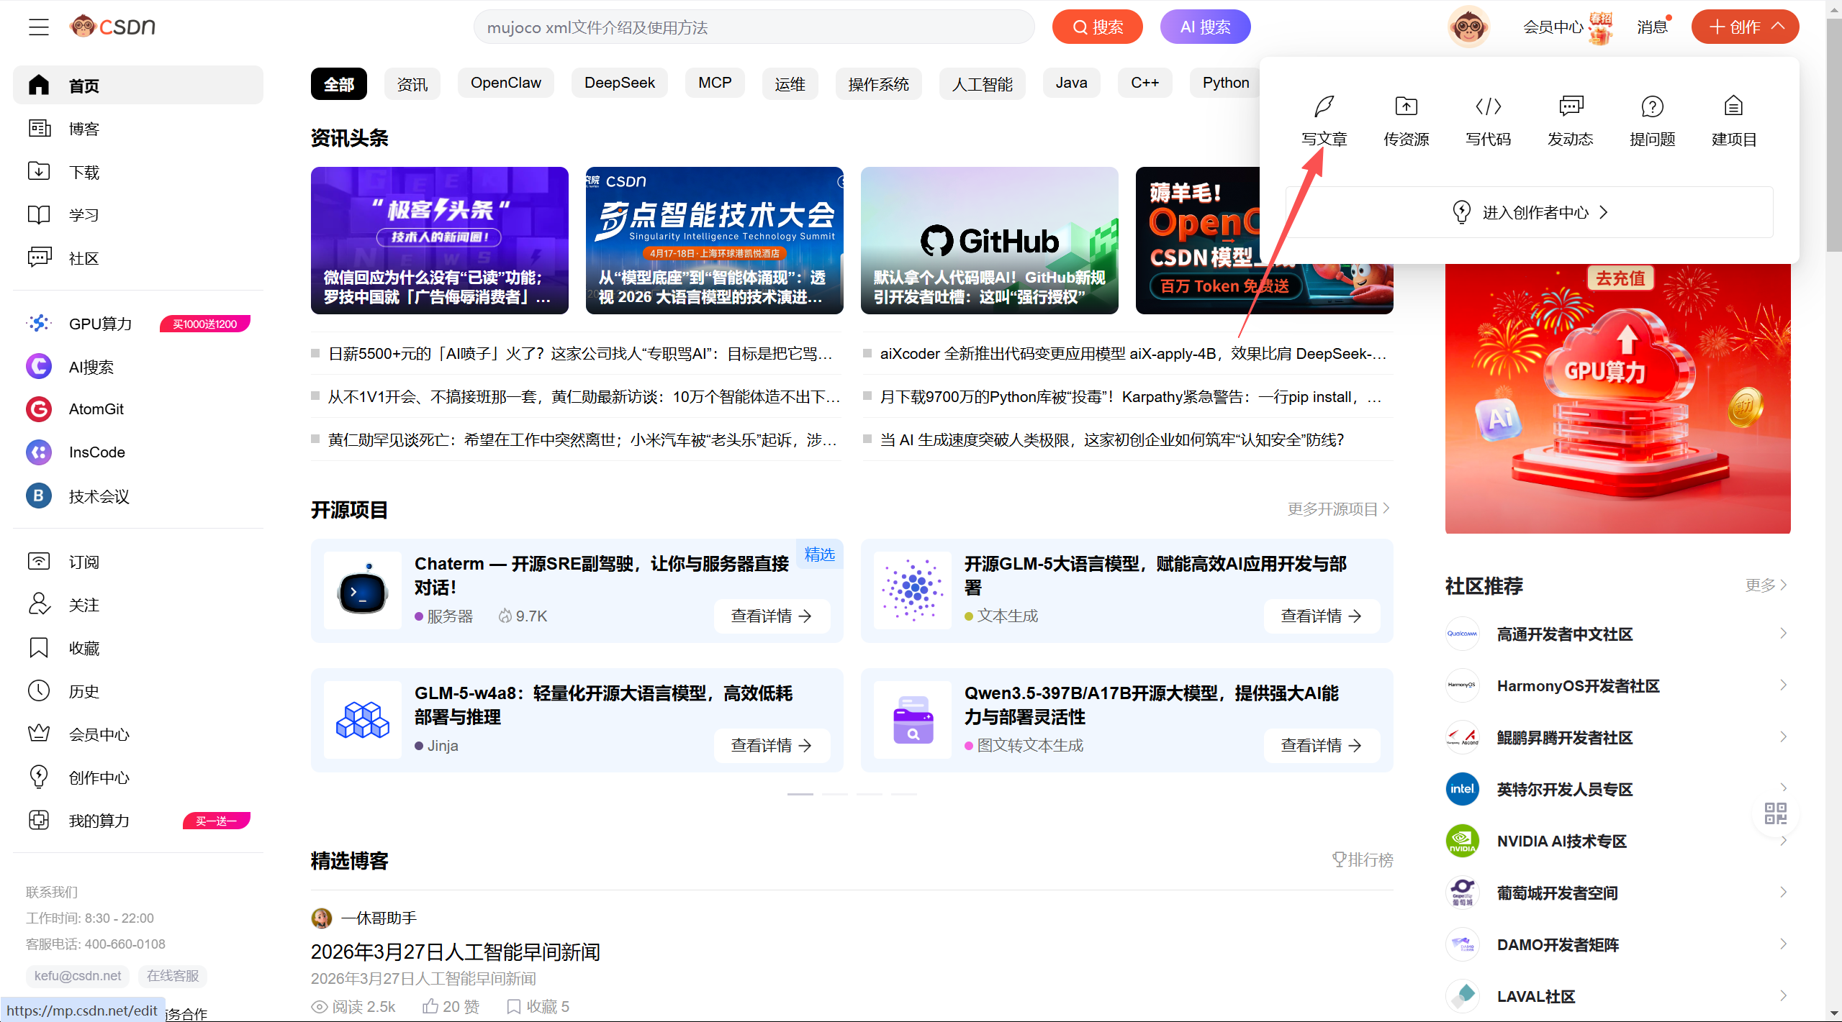1842x1022 pixels.
Task: Select 写文章 in the creation menu
Action: click(x=1324, y=138)
